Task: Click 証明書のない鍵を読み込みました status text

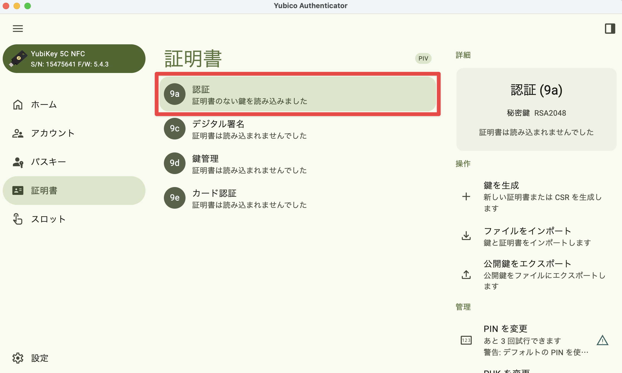Action: [250, 101]
